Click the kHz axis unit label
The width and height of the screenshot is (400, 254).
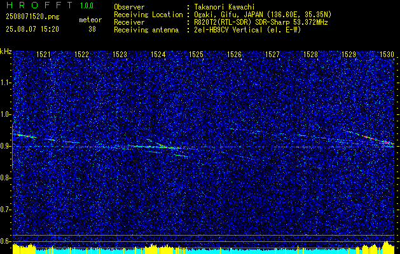click(x=6, y=51)
